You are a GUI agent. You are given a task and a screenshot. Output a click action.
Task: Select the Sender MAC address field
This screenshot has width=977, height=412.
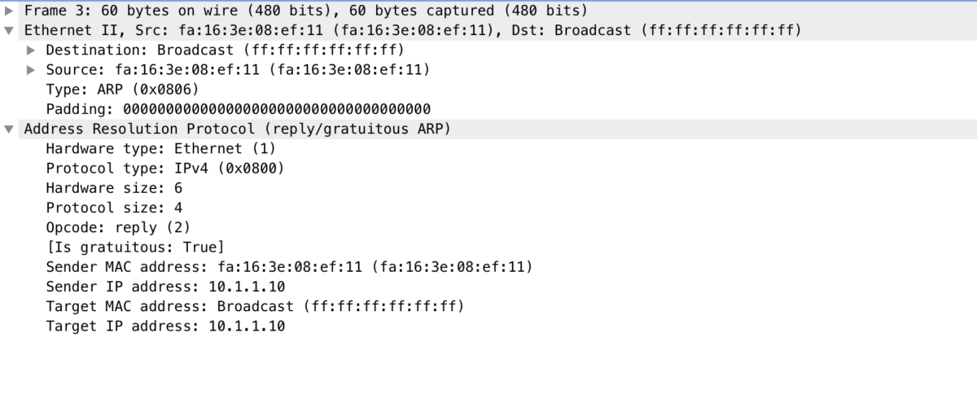click(x=289, y=266)
